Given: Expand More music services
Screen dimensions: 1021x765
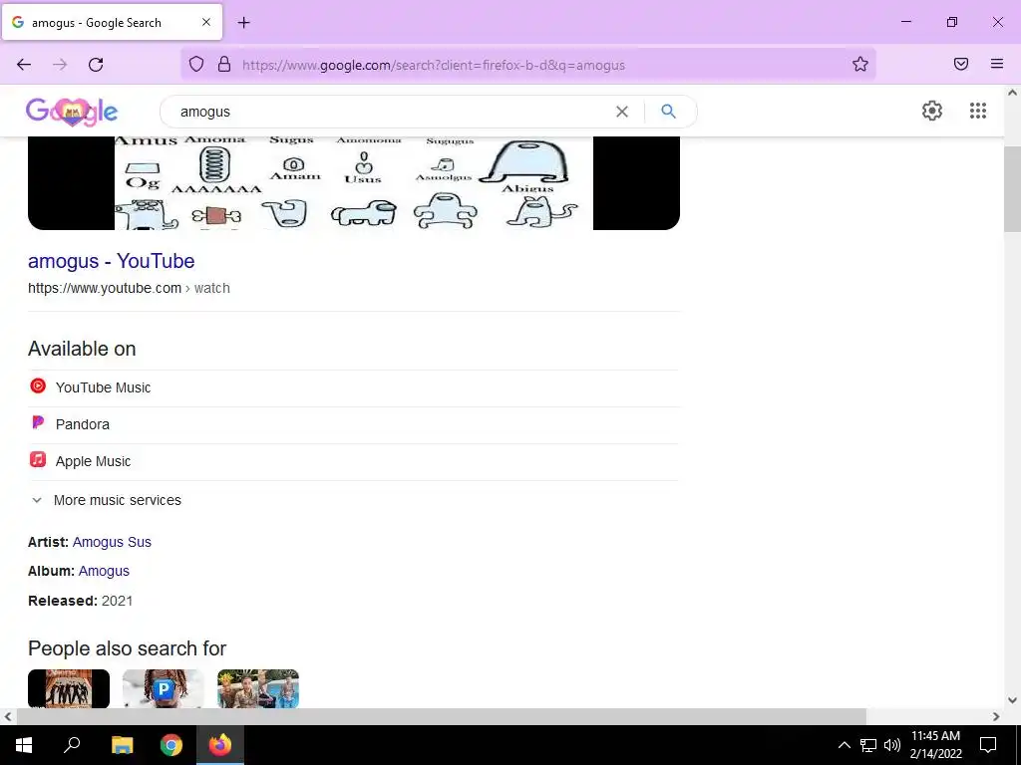Looking at the screenshot, I should 106,500.
